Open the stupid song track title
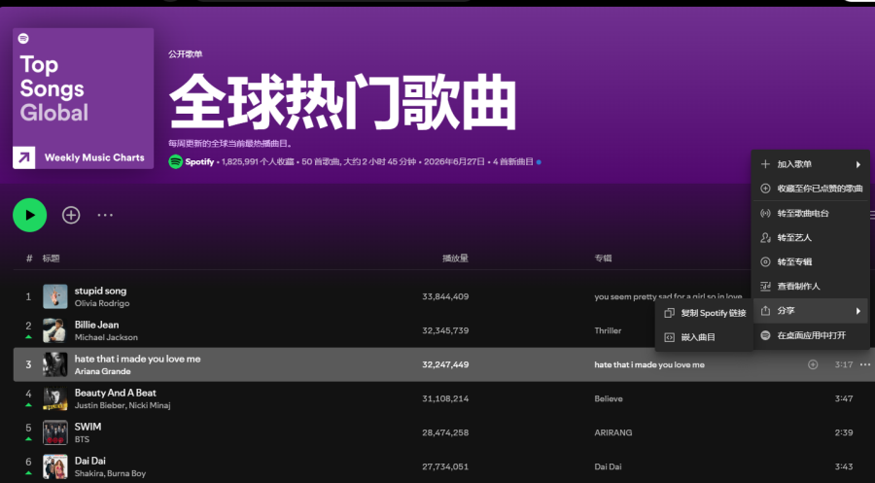 [100, 291]
